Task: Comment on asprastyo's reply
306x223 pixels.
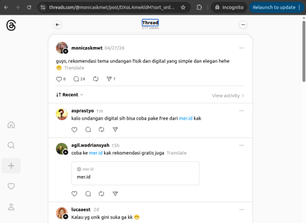Action: [88, 130]
